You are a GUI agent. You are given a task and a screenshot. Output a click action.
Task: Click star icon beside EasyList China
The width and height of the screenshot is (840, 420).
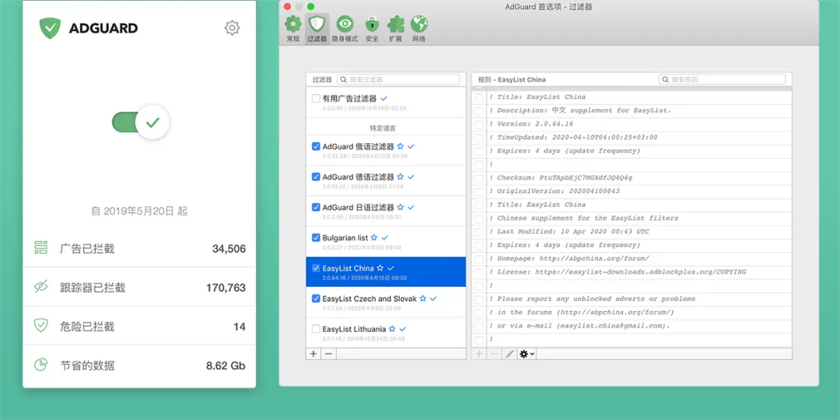(x=380, y=268)
